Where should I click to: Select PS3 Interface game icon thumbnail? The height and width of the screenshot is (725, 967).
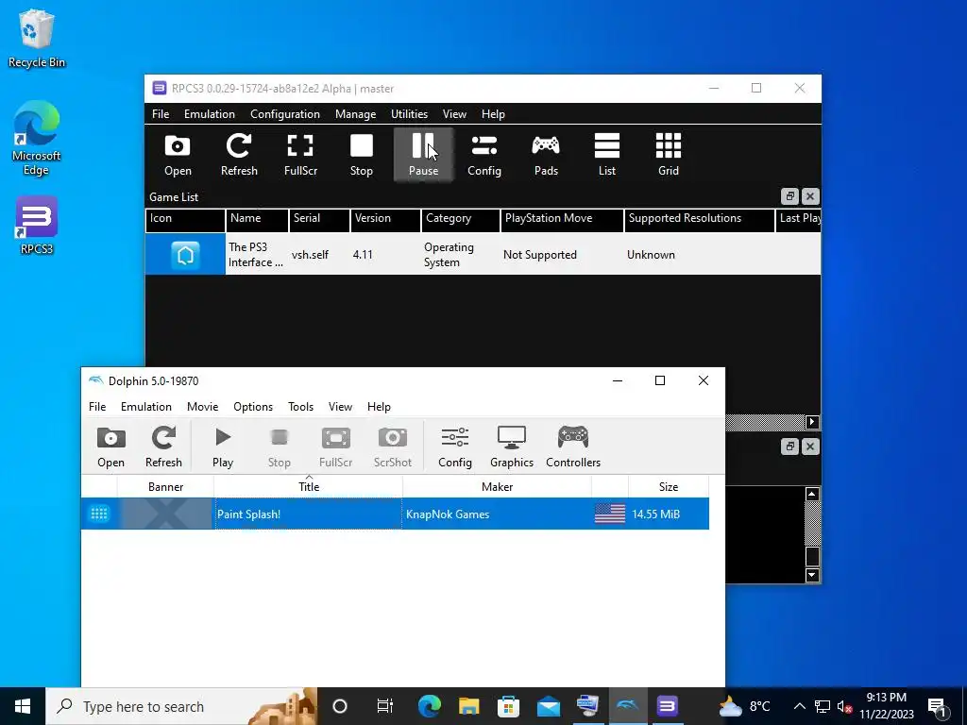(x=185, y=254)
